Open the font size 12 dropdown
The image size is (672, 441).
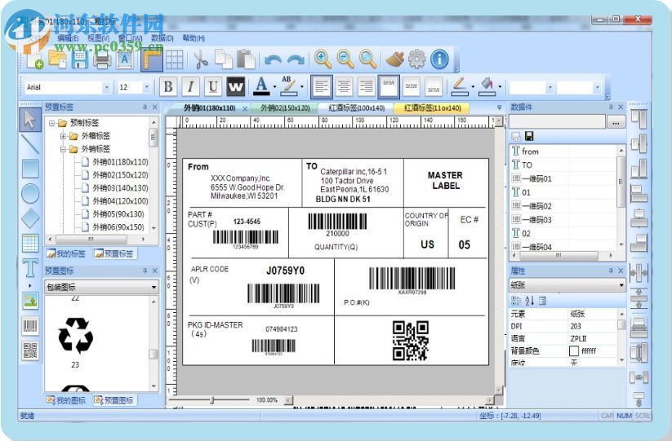(147, 87)
